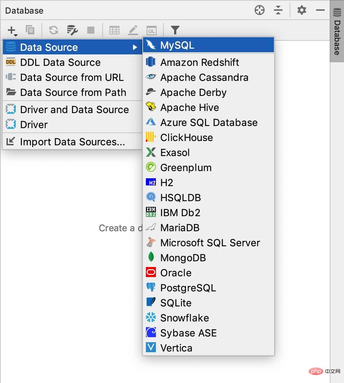Select the Driver menu item

pos(73,125)
